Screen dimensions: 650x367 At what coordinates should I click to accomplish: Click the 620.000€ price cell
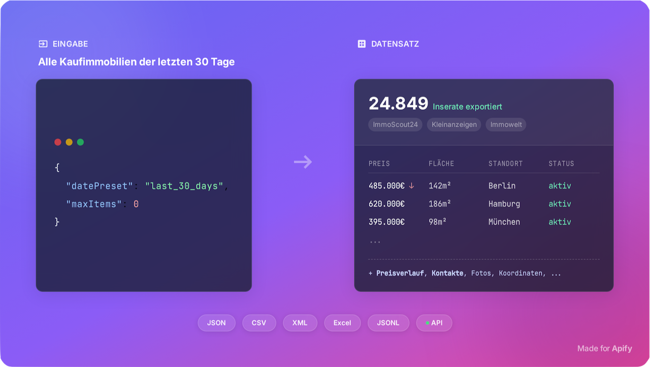(x=386, y=204)
